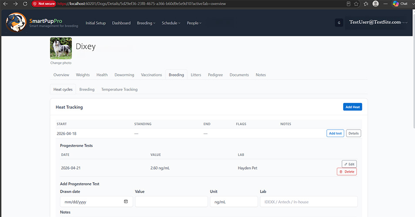The image size is (415, 217).
Task: Click the lab name Hayden Pet
Action: [x=248, y=168]
